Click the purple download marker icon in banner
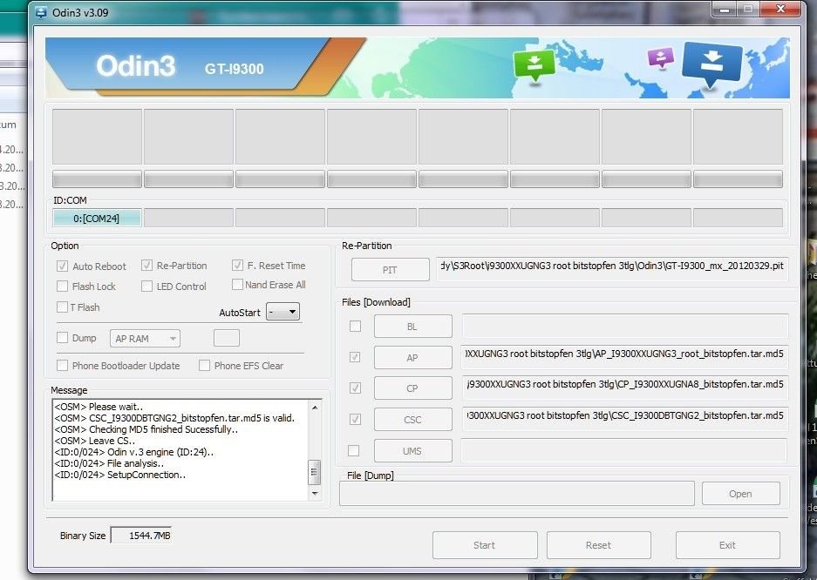 661,57
